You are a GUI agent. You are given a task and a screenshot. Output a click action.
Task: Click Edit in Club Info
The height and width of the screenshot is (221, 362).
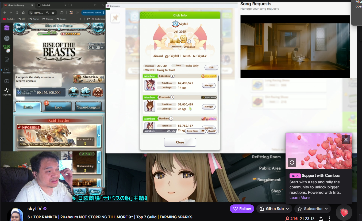point(211,67)
